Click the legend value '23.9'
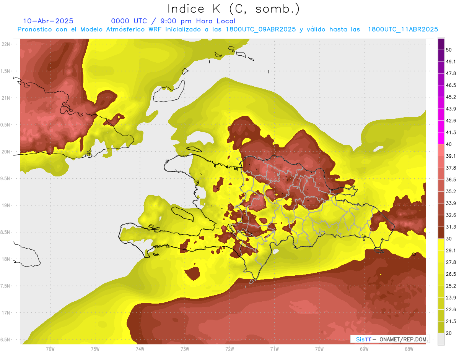 click(451, 298)
